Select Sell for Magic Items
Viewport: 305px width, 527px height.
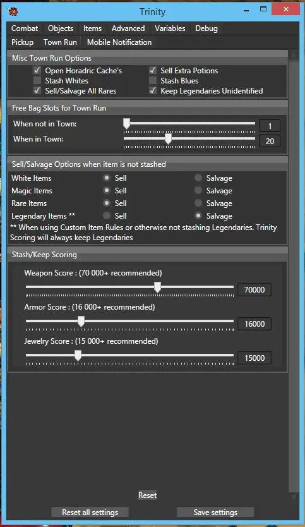[x=107, y=191]
